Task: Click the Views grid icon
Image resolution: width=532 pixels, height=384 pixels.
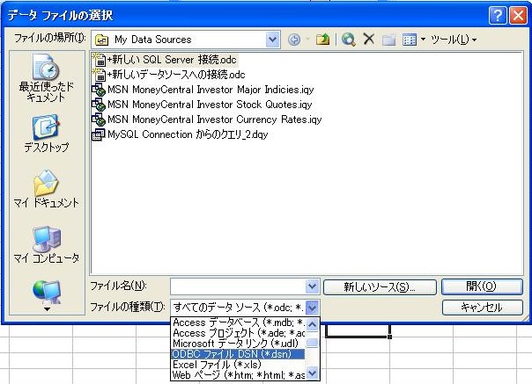Action: coord(410,40)
